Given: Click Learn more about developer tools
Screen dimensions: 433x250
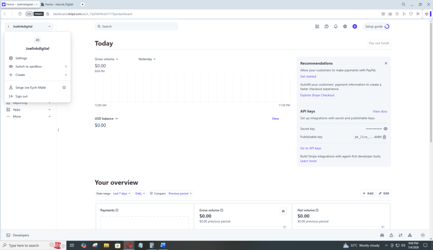Looking at the screenshot, I should click(x=308, y=161).
